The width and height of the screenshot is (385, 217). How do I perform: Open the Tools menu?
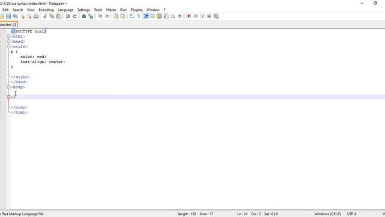(97, 10)
